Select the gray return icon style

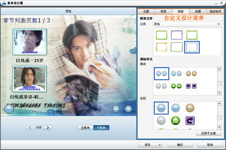coord(161,121)
